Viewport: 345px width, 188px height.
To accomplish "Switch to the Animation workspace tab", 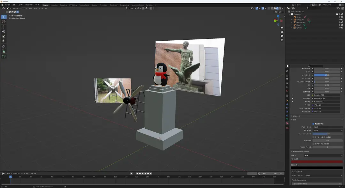I will coord(103,5).
